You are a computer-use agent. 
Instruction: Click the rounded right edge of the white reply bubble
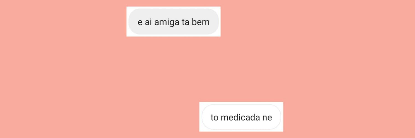point(279,117)
